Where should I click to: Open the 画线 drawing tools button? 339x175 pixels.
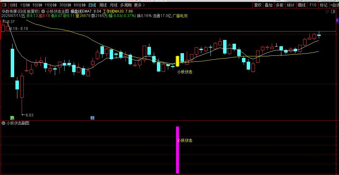[x=302, y=5]
